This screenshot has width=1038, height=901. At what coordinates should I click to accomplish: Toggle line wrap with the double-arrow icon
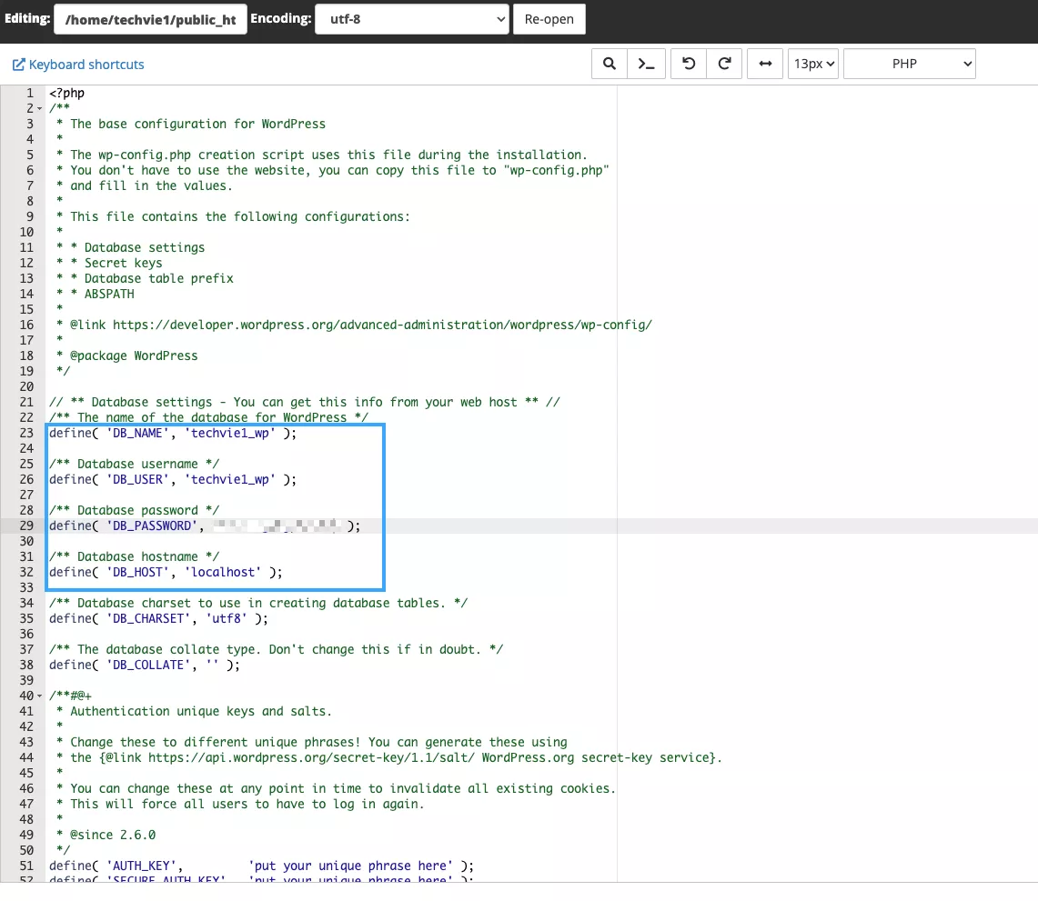tap(765, 64)
